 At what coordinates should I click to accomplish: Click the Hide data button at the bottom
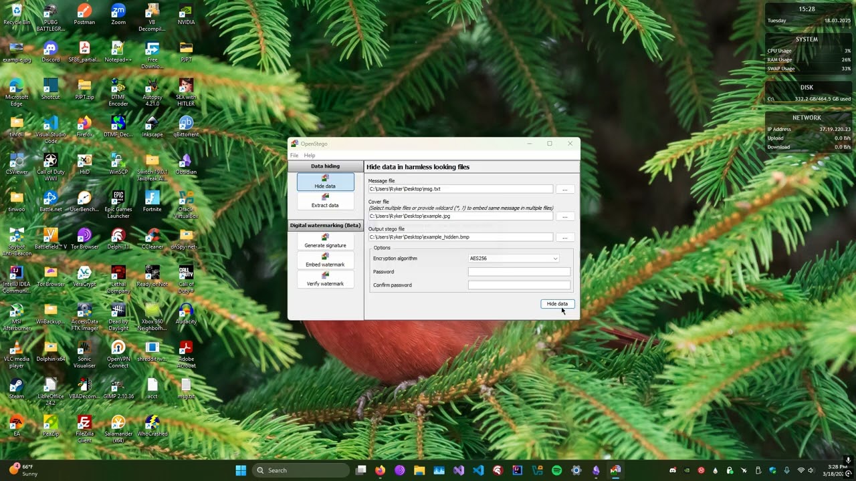point(557,304)
